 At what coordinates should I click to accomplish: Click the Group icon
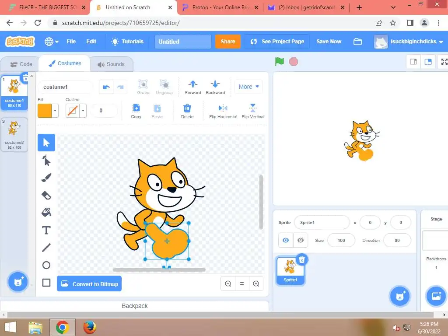click(143, 87)
